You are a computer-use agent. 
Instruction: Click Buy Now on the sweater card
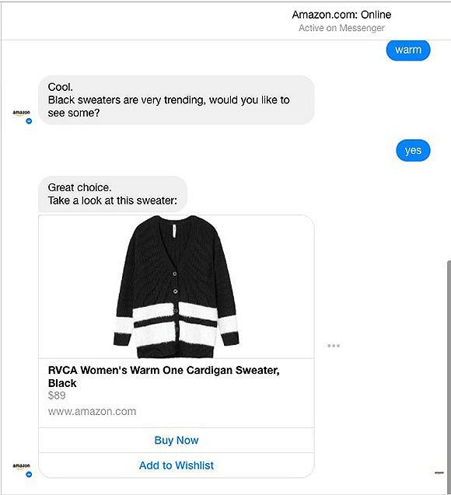pos(177,441)
